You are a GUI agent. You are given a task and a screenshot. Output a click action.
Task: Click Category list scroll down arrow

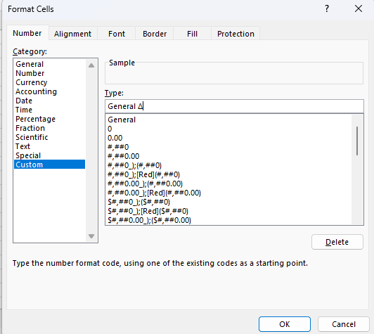click(91, 236)
